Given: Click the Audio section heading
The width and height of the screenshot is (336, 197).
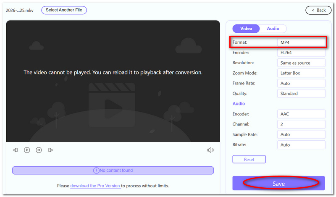Looking at the screenshot, I should click(239, 104).
